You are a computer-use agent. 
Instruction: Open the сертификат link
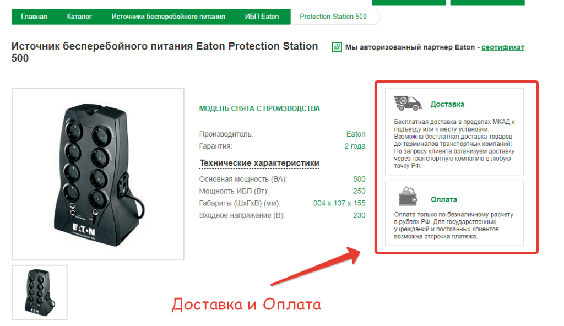pyautogui.click(x=503, y=47)
